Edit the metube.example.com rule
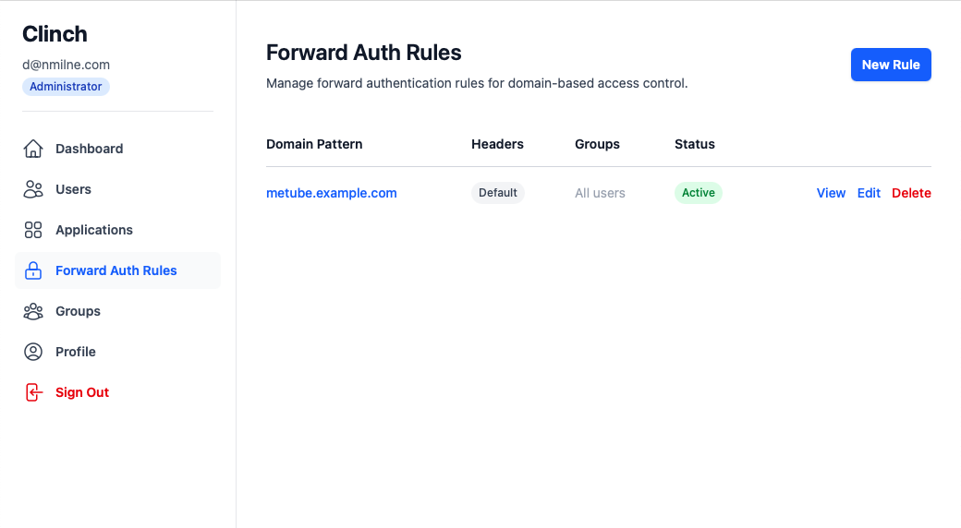The height and width of the screenshot is (528, 961). point(869,193)
